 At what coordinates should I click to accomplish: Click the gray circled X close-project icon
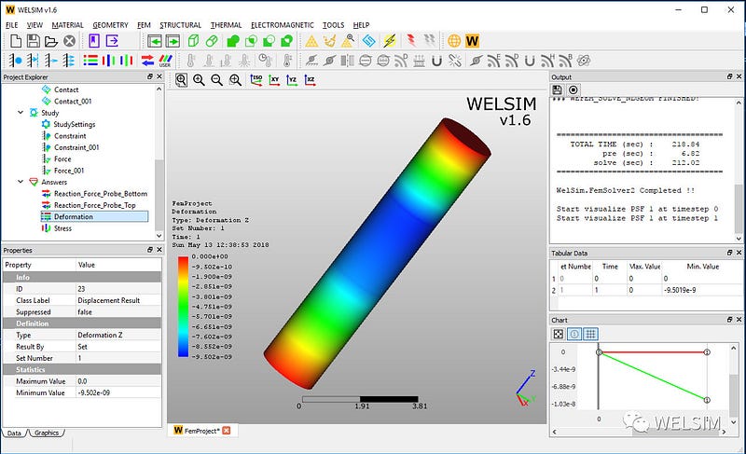(69, 41)
